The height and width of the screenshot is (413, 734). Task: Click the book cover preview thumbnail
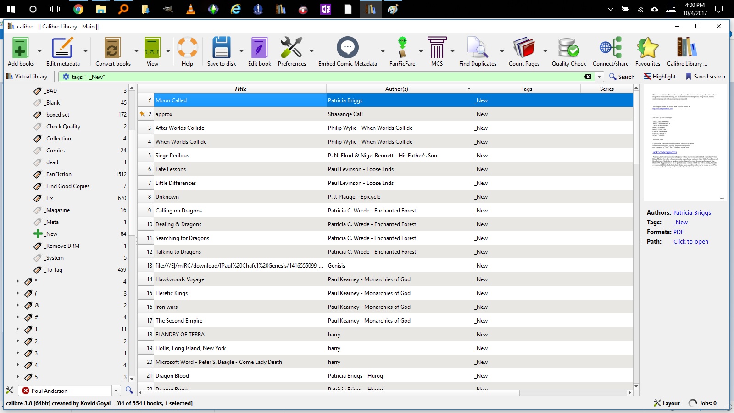(x=685, y=143)
